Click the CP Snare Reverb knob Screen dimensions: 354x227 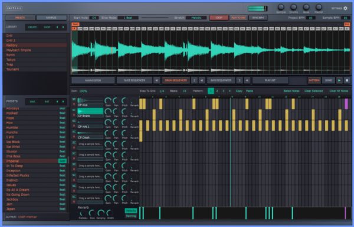tap(134, 112)
